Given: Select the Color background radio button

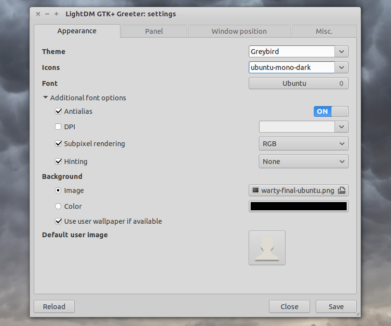Looking at the screenshot, I should point(58,206).
